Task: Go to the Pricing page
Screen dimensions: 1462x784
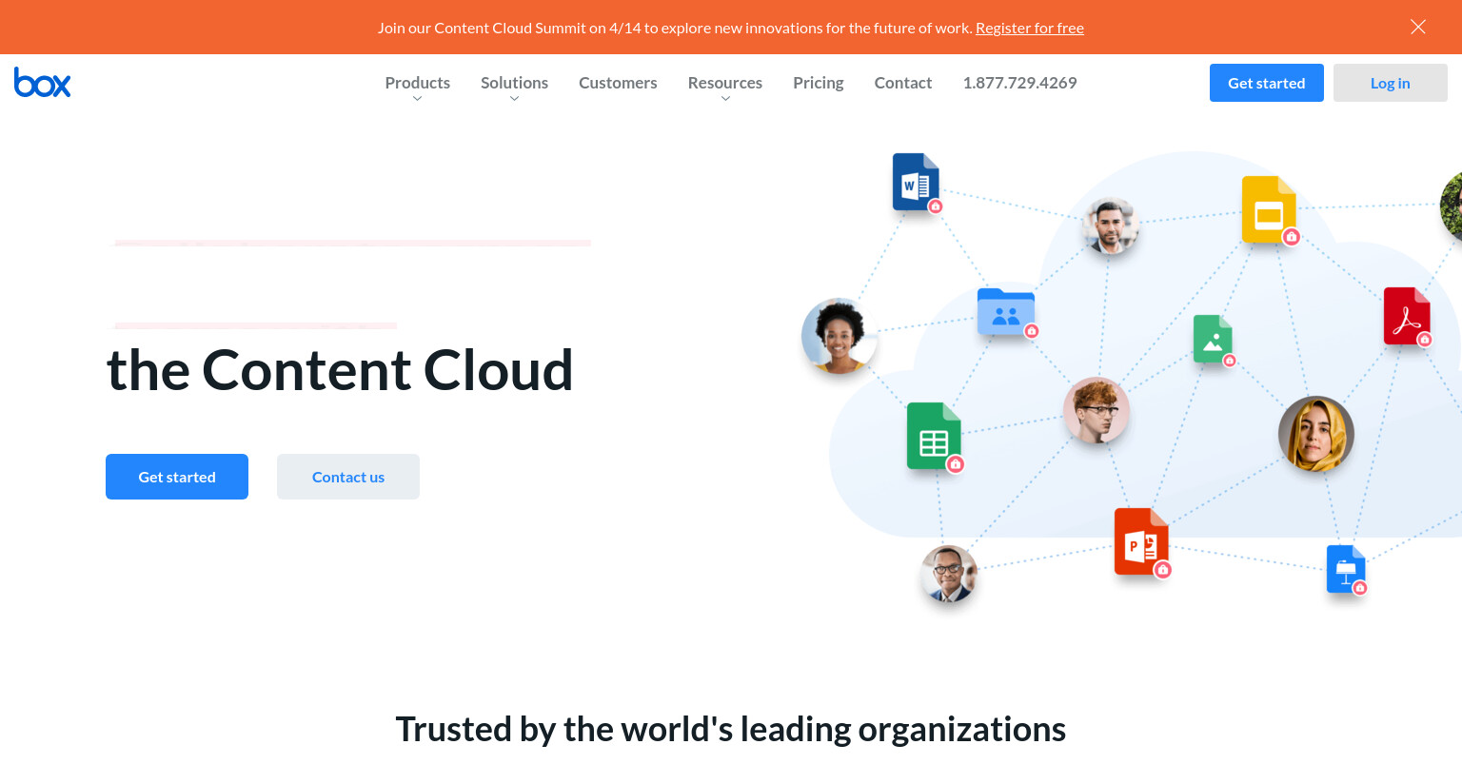Action: pos(818,83)
